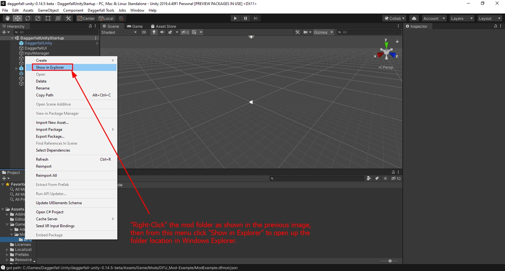Screen dimensions: 505x271
Task: Select the Prefabs folder
Action: coord(19,255)
